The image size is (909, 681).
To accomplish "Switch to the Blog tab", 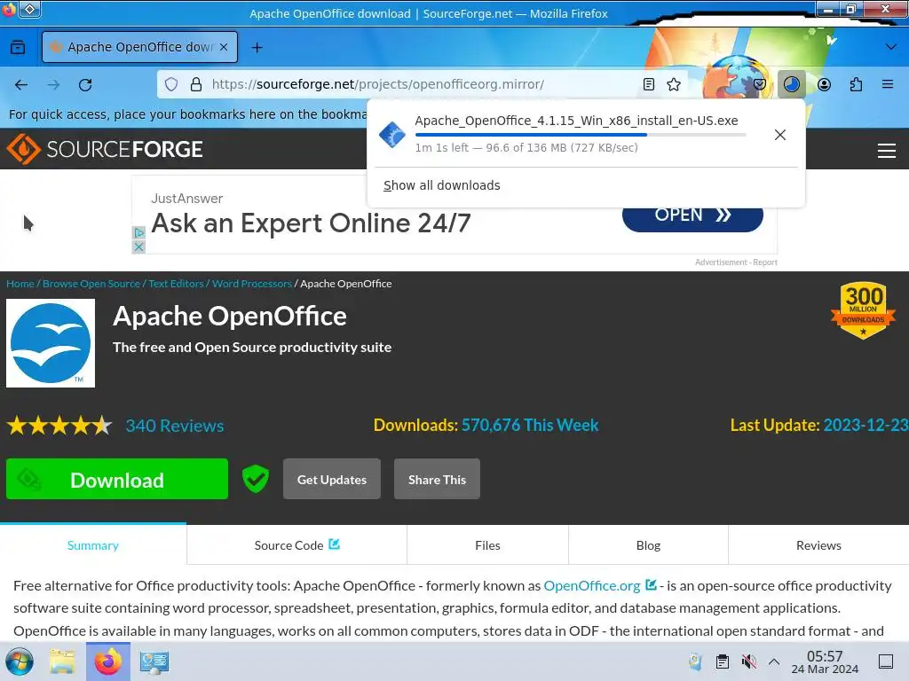I will (648, 545).
